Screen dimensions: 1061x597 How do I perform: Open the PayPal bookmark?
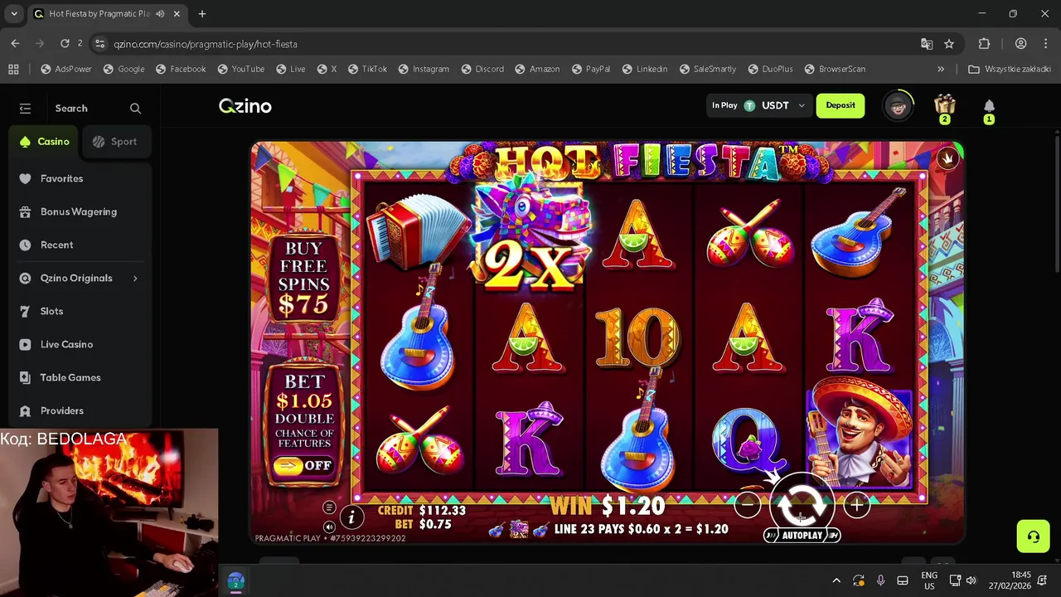(x=590, y=69)
